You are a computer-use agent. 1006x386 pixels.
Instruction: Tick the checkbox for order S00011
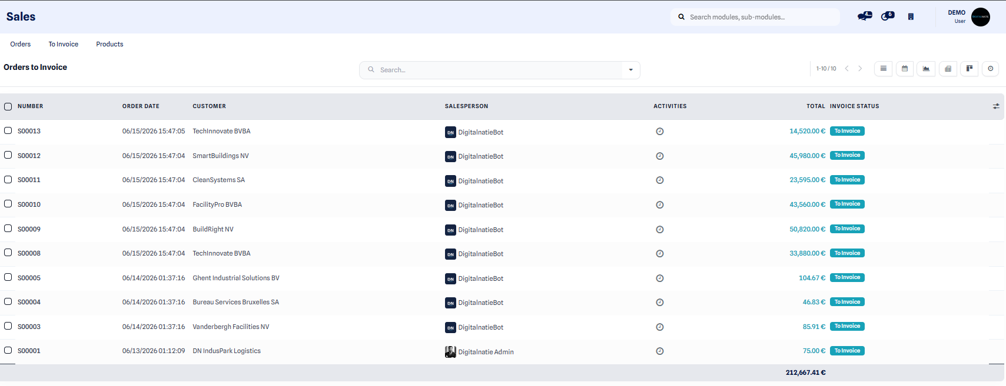tap(8, 179)
